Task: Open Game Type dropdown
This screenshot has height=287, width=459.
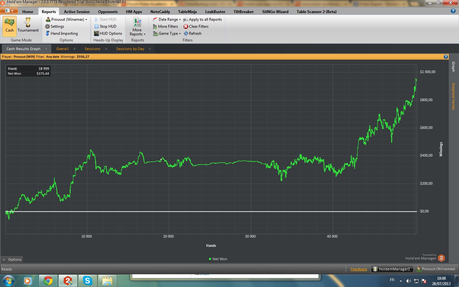Action: click(x=167, y=33)
